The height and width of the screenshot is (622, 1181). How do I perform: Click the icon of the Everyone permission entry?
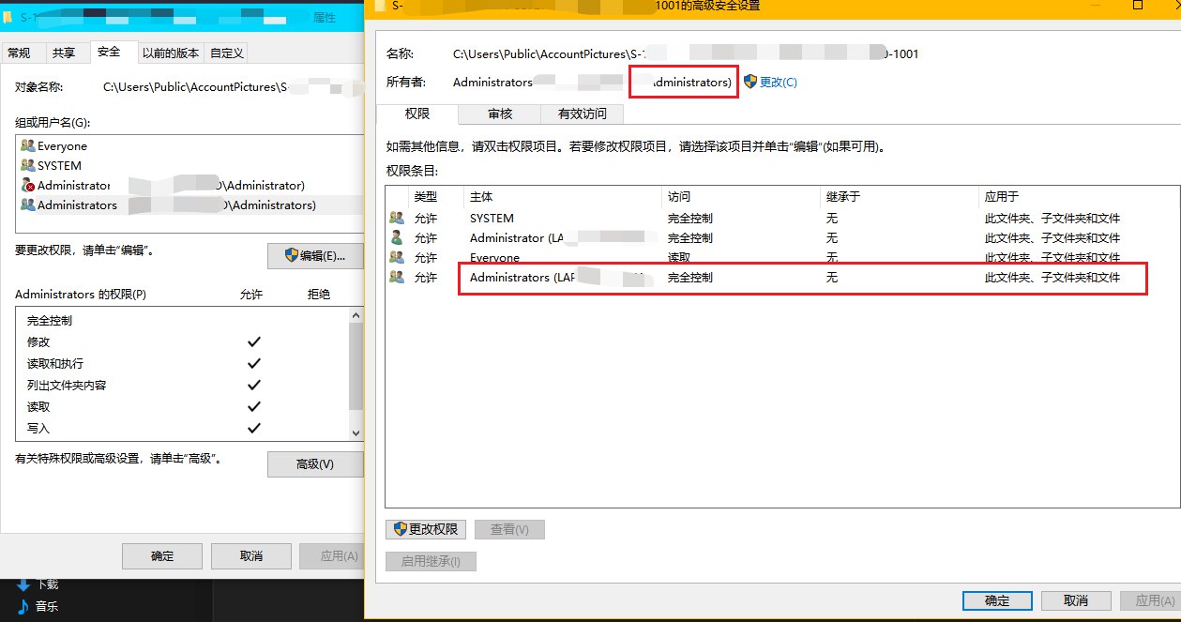397,258
